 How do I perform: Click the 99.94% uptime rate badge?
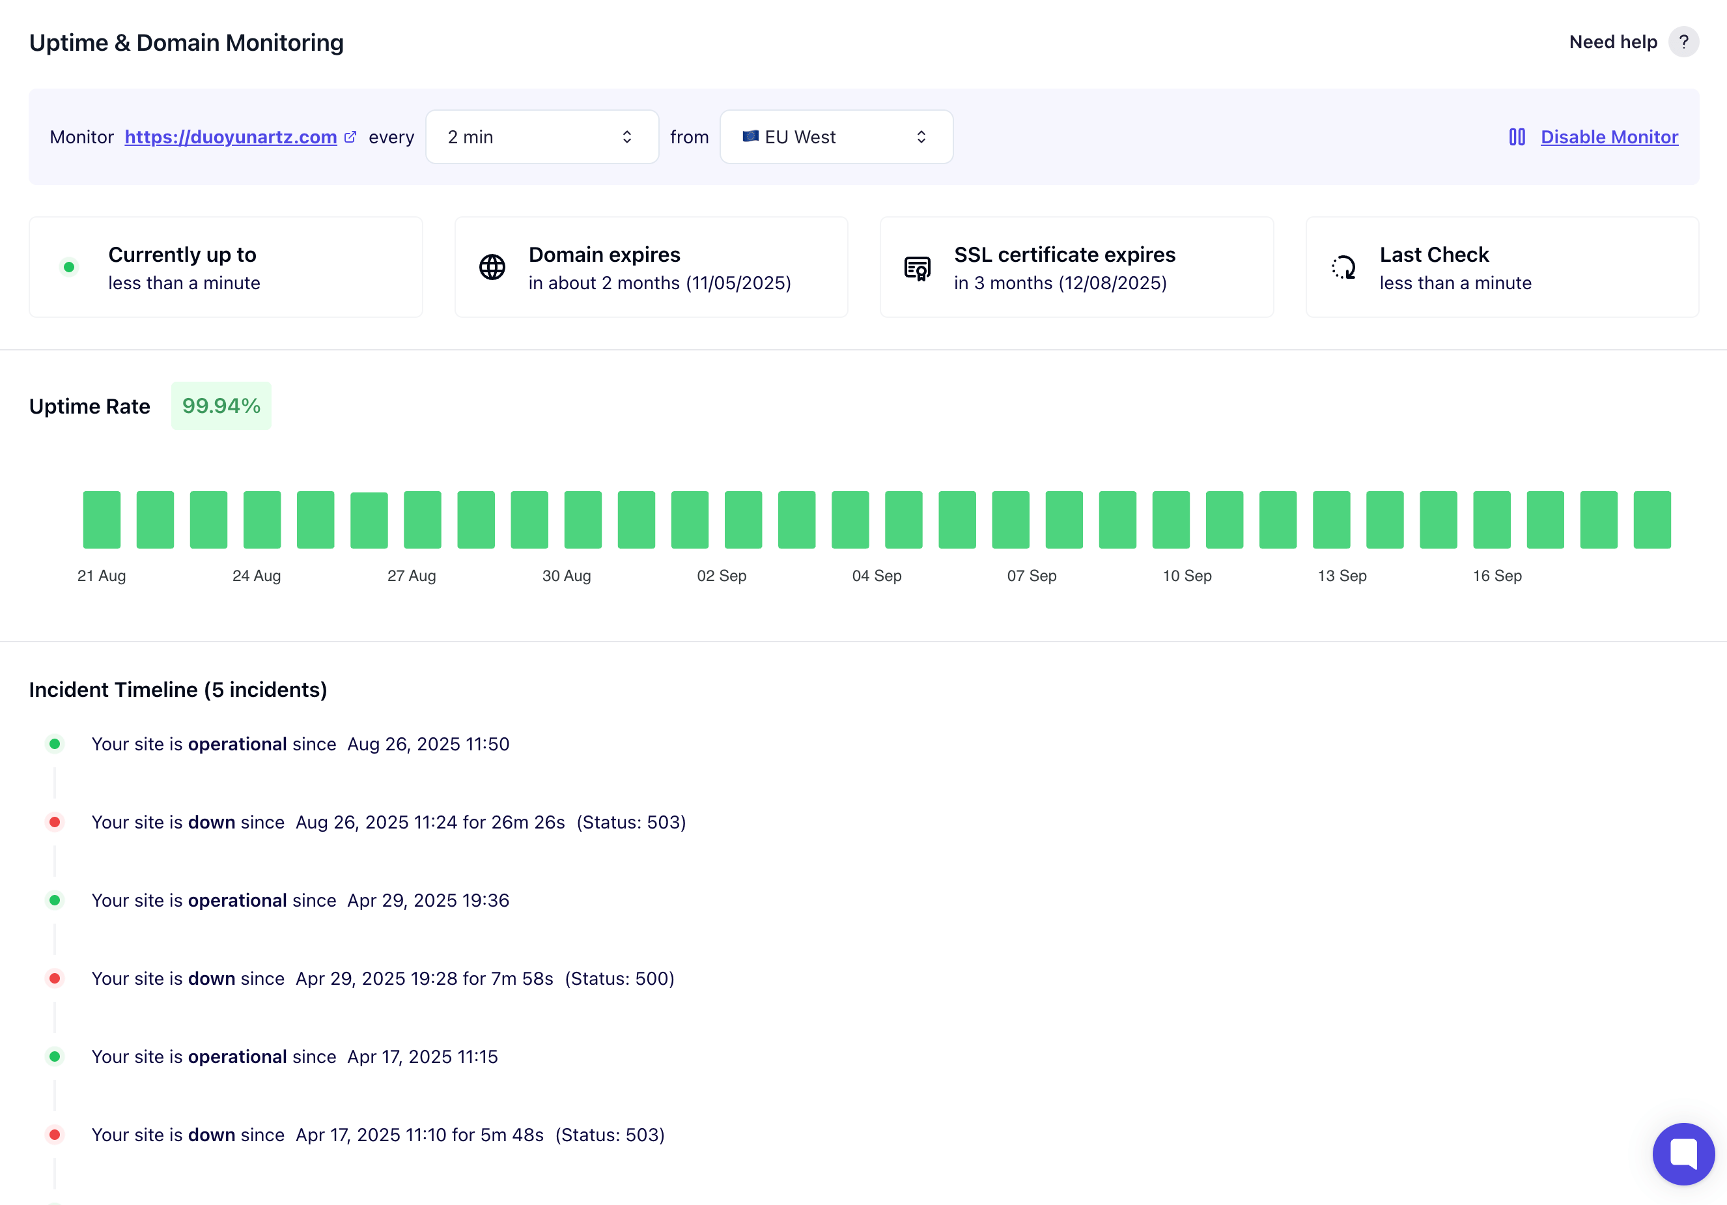click(x=221, y=406)
